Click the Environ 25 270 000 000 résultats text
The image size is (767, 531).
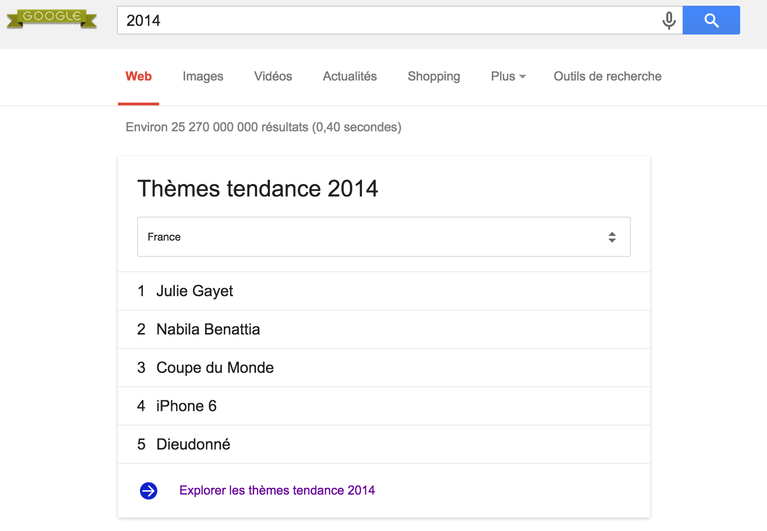tap(264, 127)
